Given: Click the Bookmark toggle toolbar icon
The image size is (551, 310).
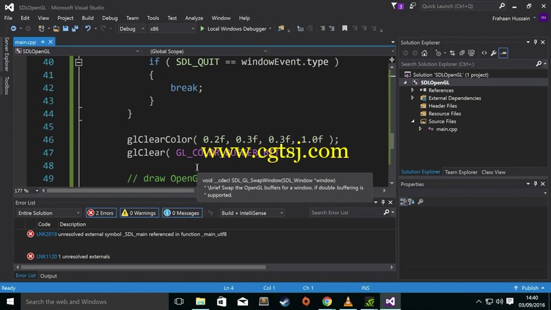Looking at the screenshot, I should pyautogui.click(x=345, y=28).
